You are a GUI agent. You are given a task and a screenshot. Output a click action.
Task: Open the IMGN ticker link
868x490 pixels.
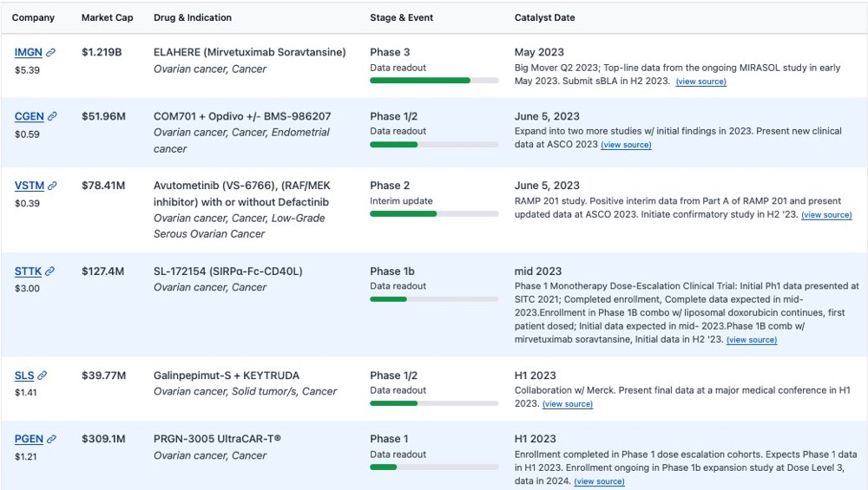(29, 53)
